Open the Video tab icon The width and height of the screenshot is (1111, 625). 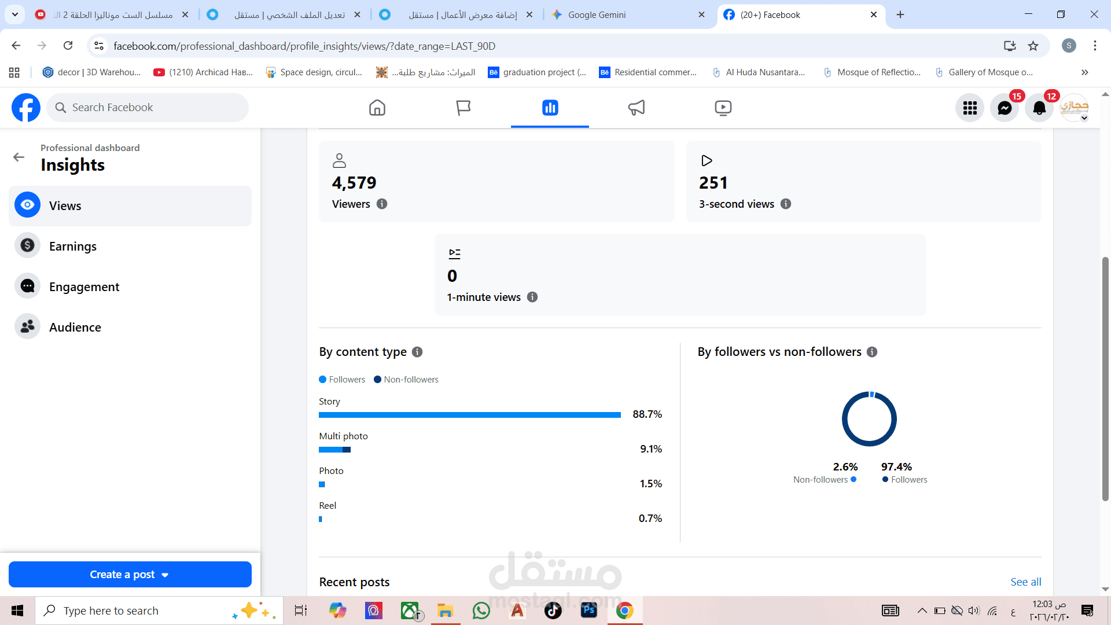tap(723, 108)
